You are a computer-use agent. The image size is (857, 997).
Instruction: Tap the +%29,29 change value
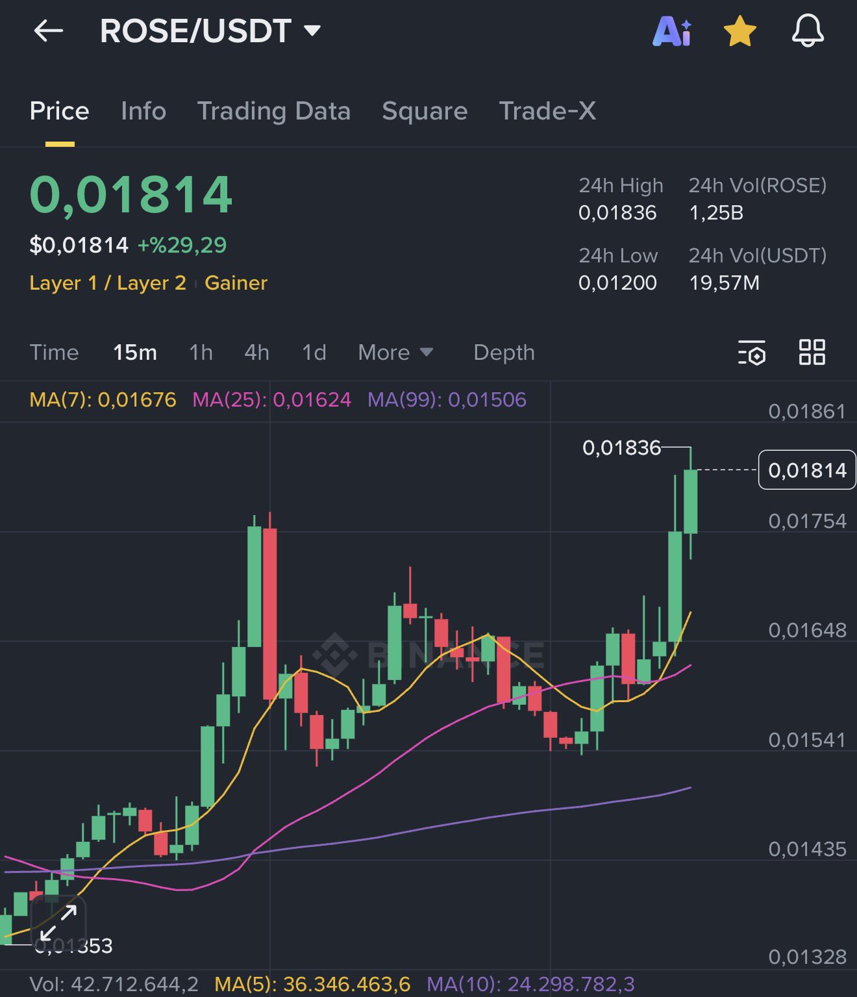click(182, 245)
